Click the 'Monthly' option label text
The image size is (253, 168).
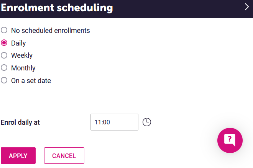(23, 68)
